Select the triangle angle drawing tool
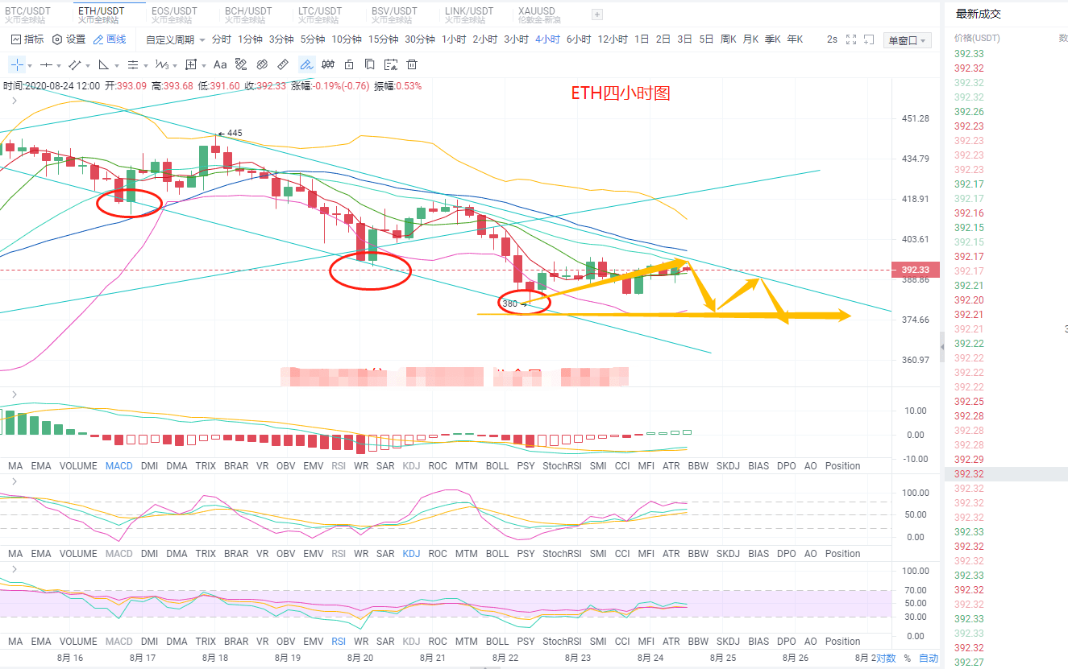1068x669 pixels. (103, 64)
